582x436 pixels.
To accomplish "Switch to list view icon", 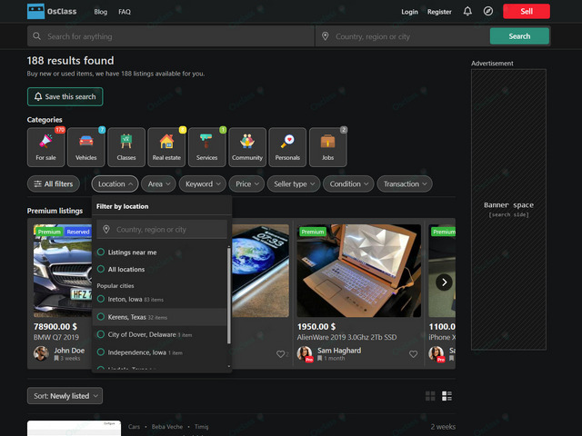I will [447, 396].
